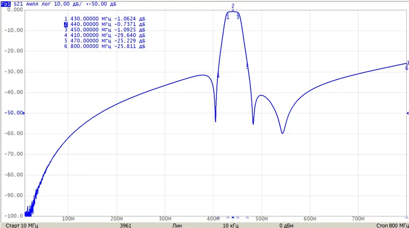Click the marker triangle at 800M on frequency axis
The width and height of the screenshot is (409, 228).
(407, 217)
